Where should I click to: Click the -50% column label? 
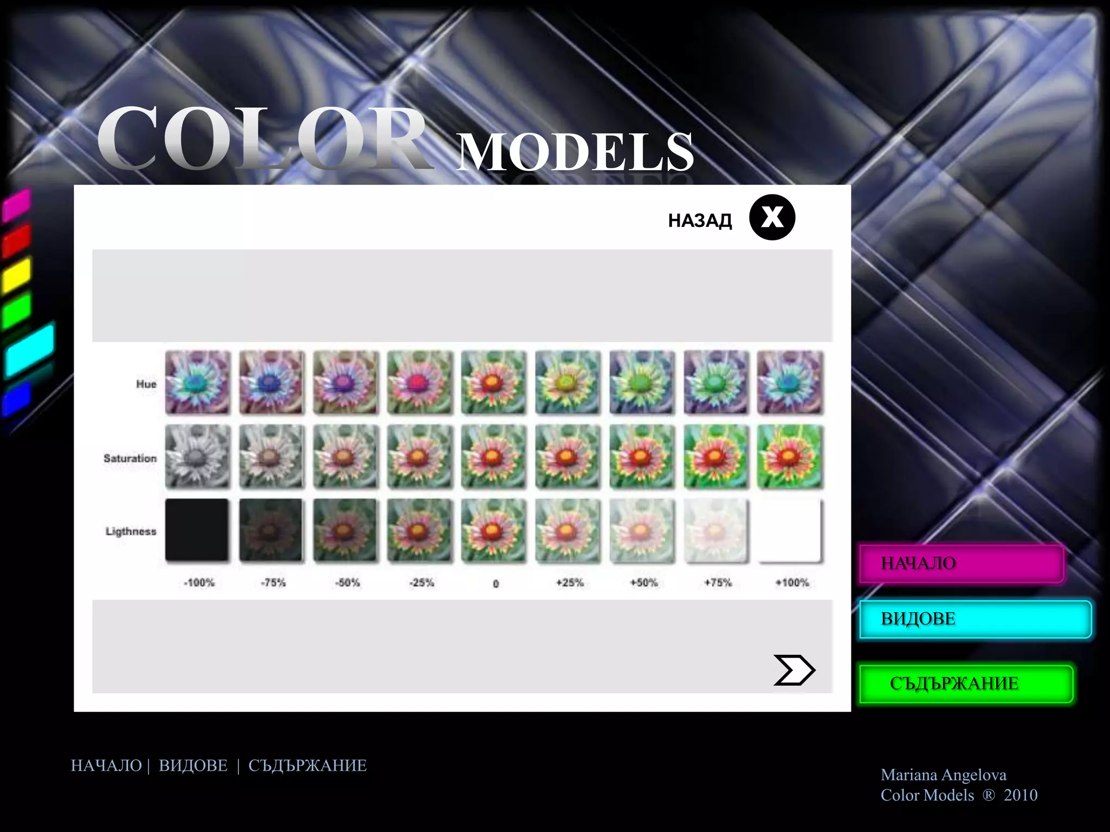[347, 583]
